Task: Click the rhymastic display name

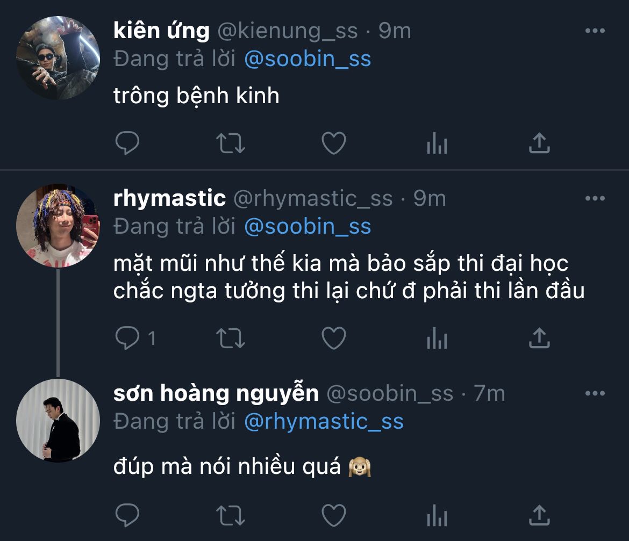Action: [x=169, y=199]
